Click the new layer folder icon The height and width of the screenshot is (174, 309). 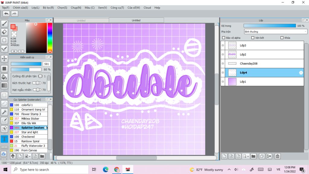(x=253, y=156)
